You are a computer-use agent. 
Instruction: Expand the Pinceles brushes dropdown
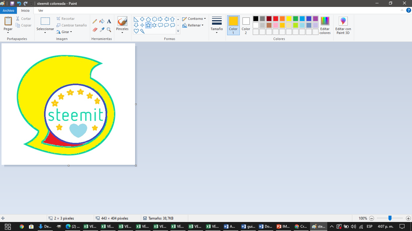(x=122, y=32)
